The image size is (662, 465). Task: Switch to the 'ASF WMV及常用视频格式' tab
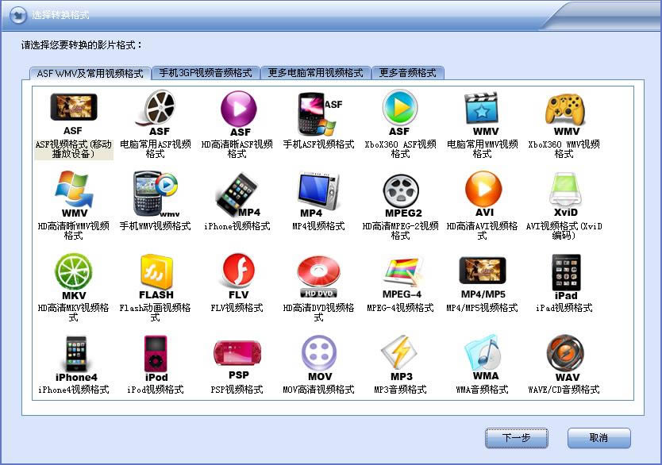[90, 74]
